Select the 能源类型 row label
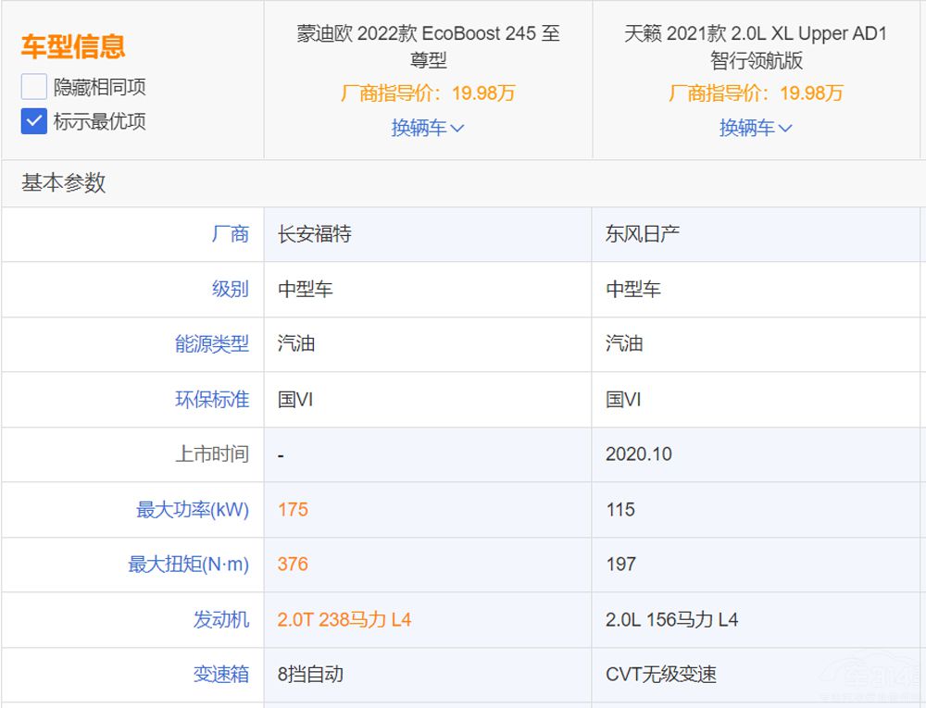 coord(212,343)
